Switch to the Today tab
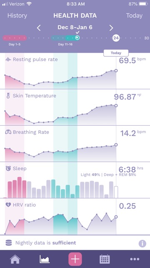 click(134, 15)
